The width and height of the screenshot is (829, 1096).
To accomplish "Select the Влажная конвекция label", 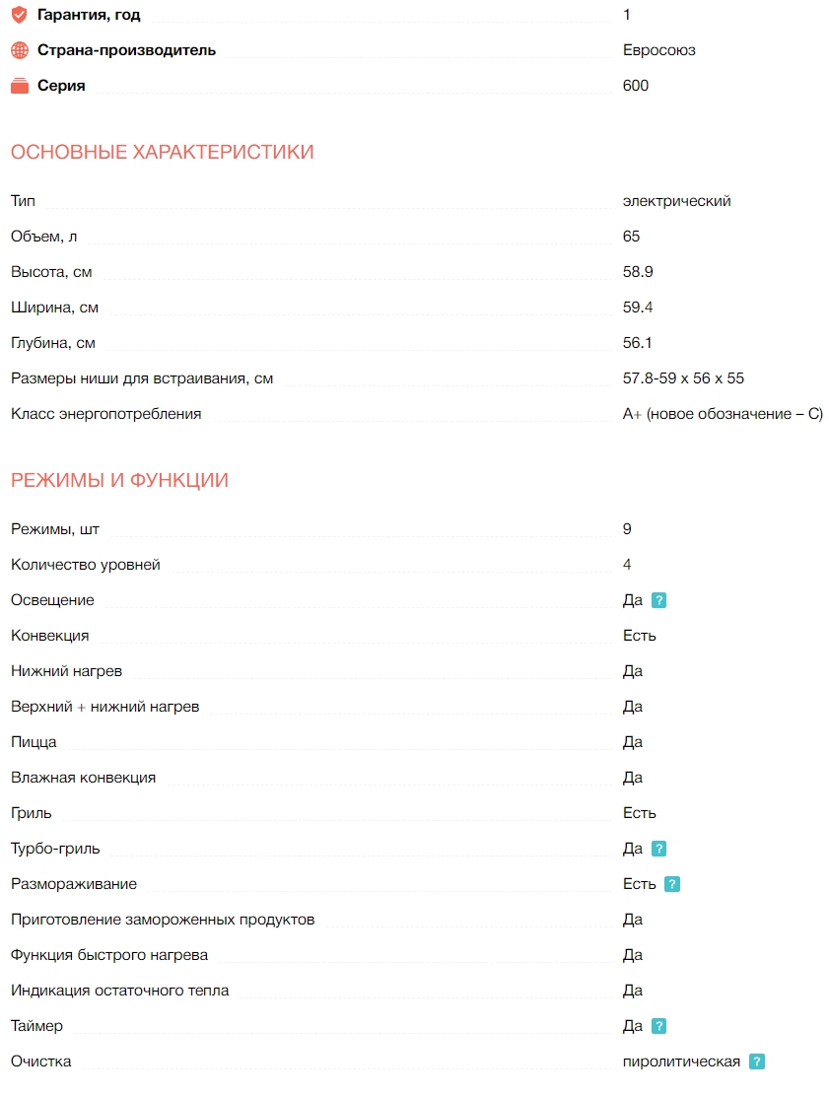I will pos(83,778).
